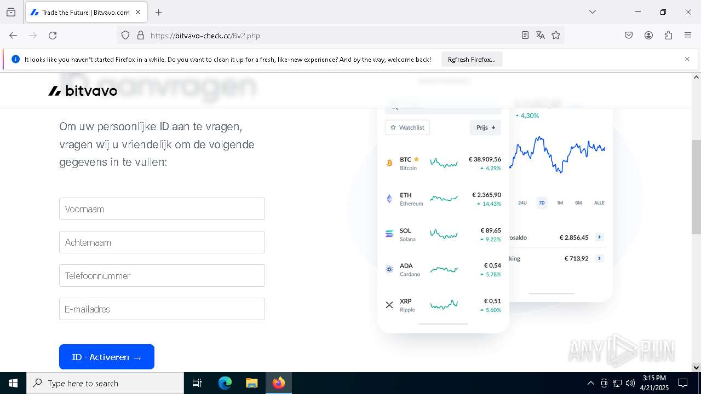Click the Ethereum coin icon
701x394 pixels.
pos(389,199)
